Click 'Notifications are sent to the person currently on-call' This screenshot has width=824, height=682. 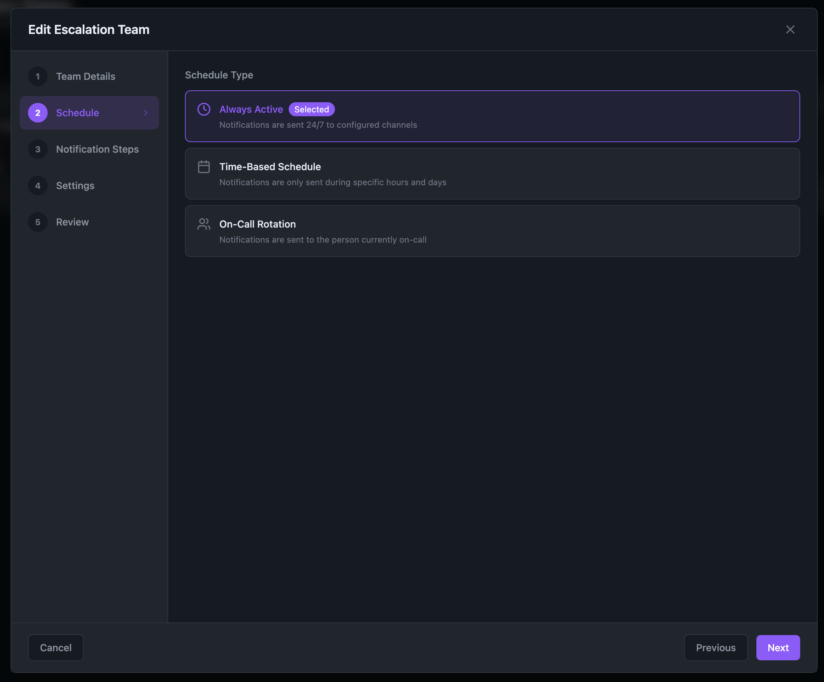[323, 240]
